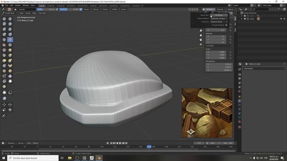
Task: Open the XYZ Euler rotation mode dropdown
Action: pos(219,46)
